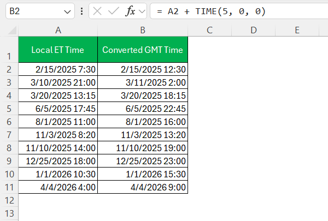This screenshot has height=221, width=328.
Task: Cancel formula entry with X icon
Action: click(x=97, y=11)
